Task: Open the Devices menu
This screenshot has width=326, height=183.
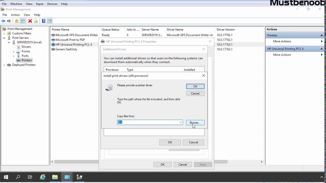Action: tap(52, 4)
